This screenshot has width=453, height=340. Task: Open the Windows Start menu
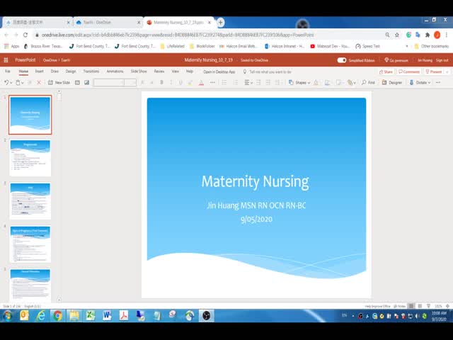[x=8, y=316]
